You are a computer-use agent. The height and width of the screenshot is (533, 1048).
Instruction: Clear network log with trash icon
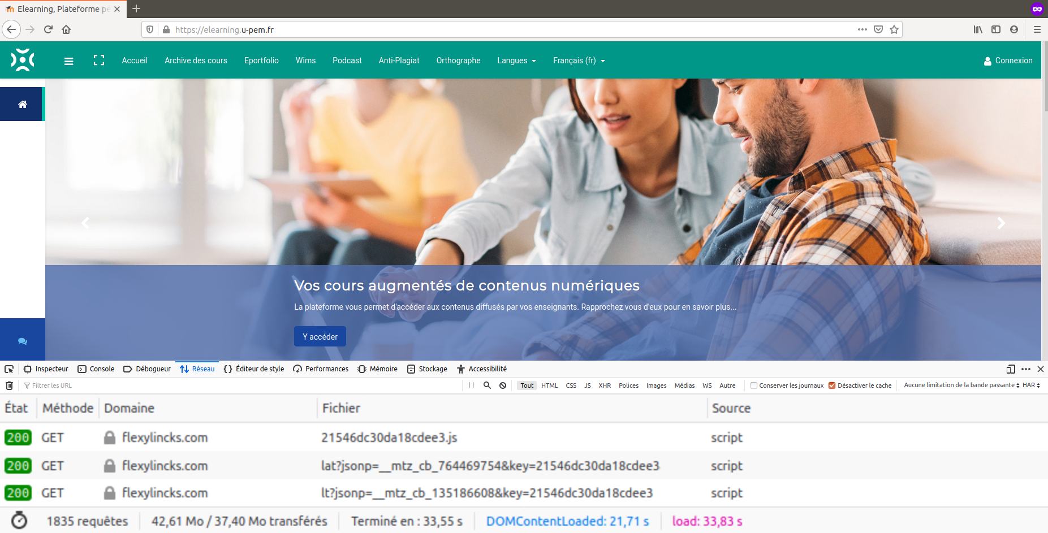pyautogui.click(x=10, y=385)
